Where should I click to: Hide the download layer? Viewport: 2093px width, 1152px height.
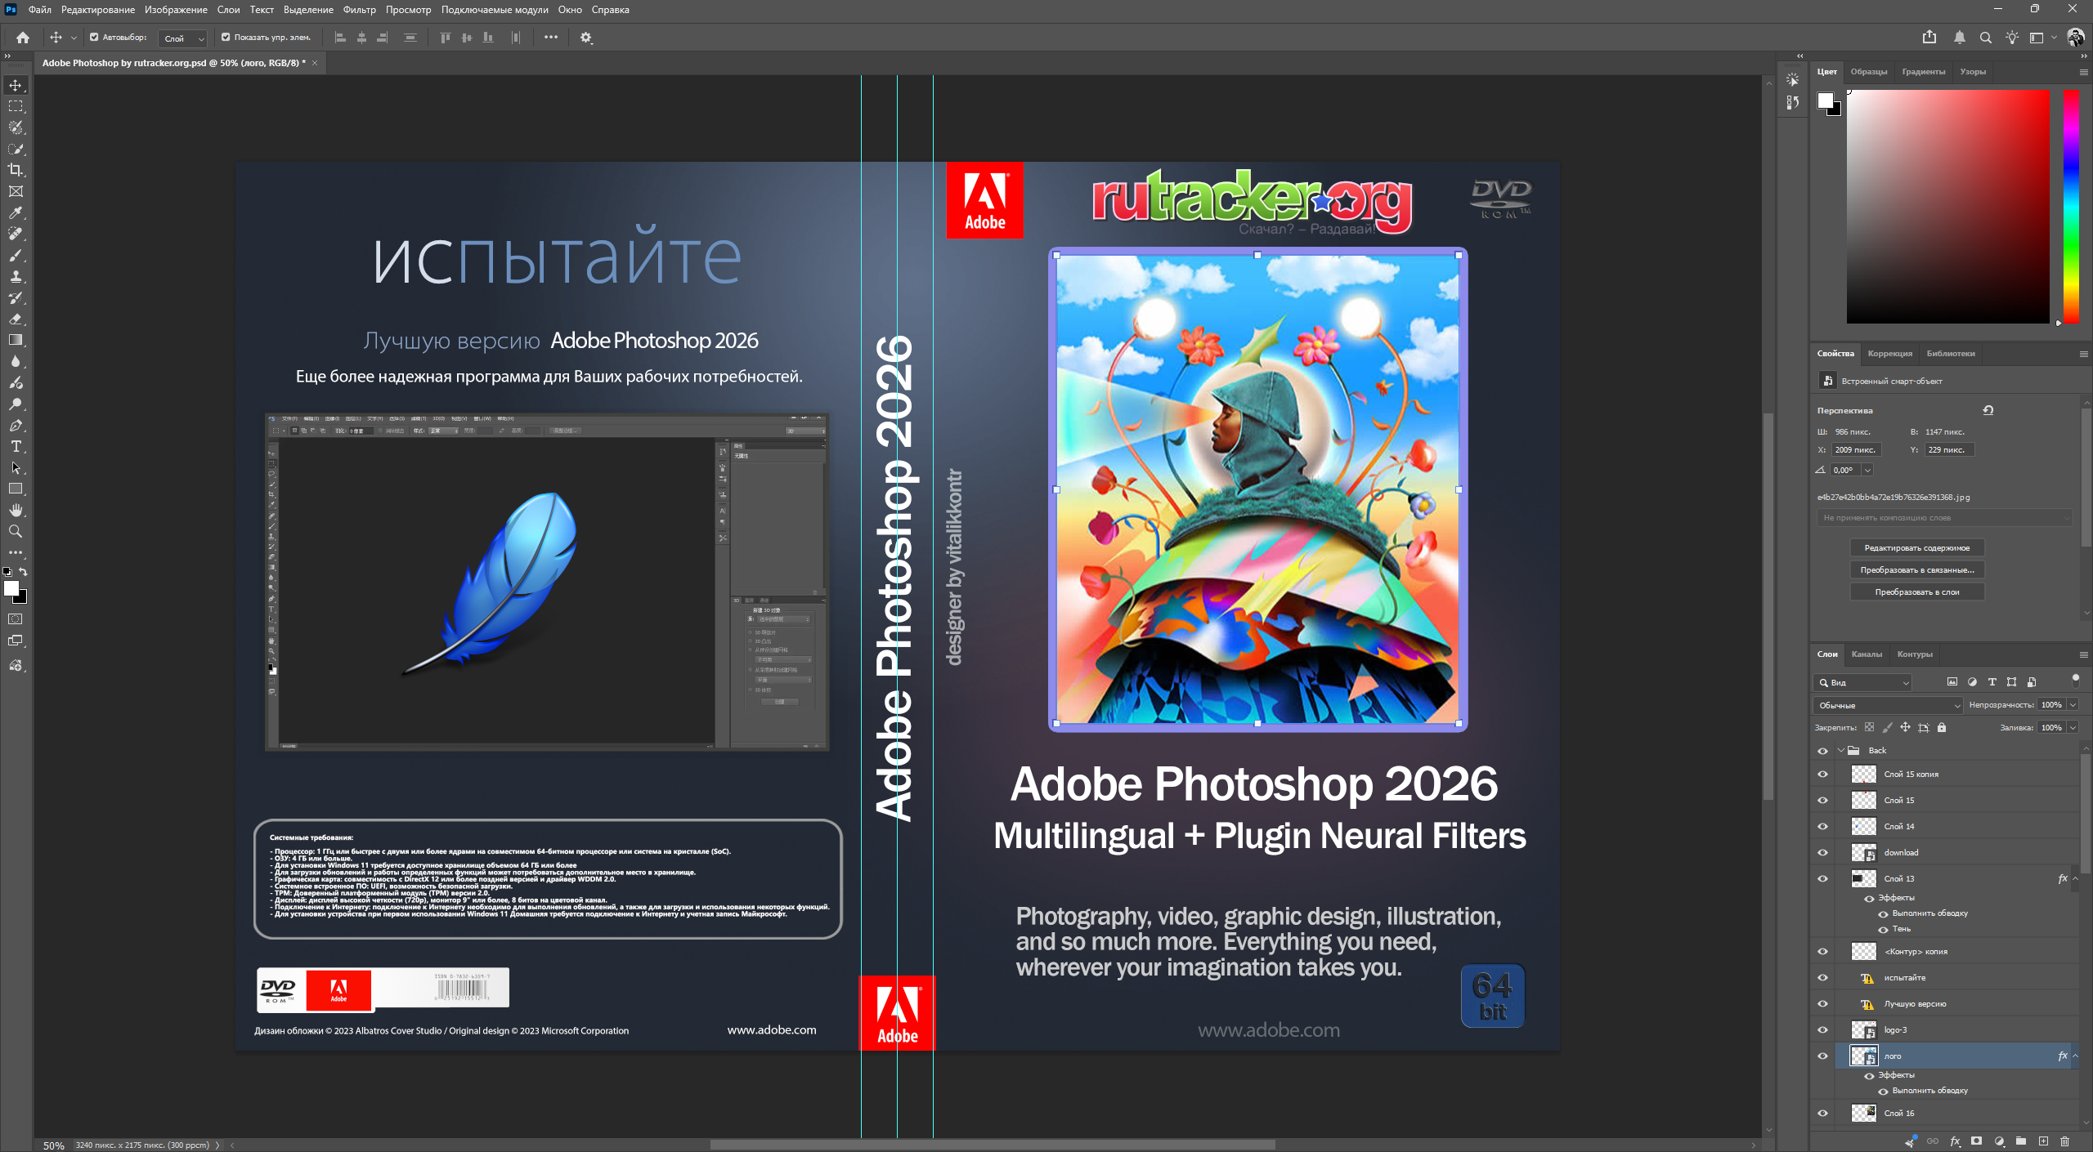1822,852
